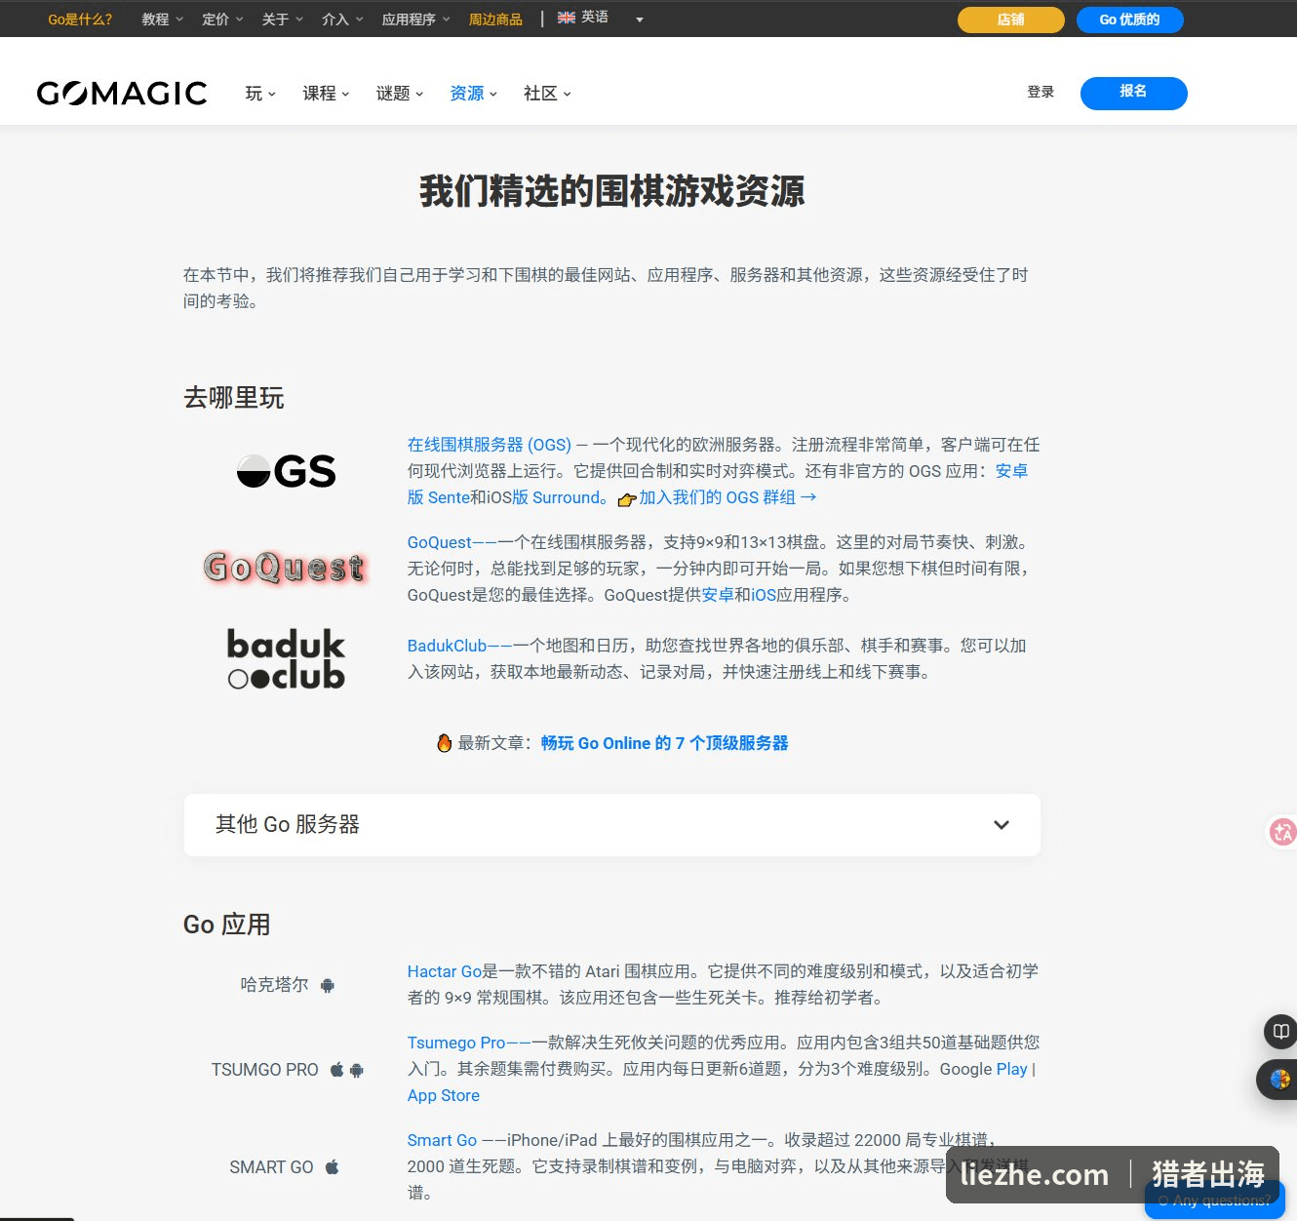Image resolution: width=1297 pixels, height=1221 pixels.
Task: Click the pointing hand icon near OGS 群组
Action: tap(626, 499)
